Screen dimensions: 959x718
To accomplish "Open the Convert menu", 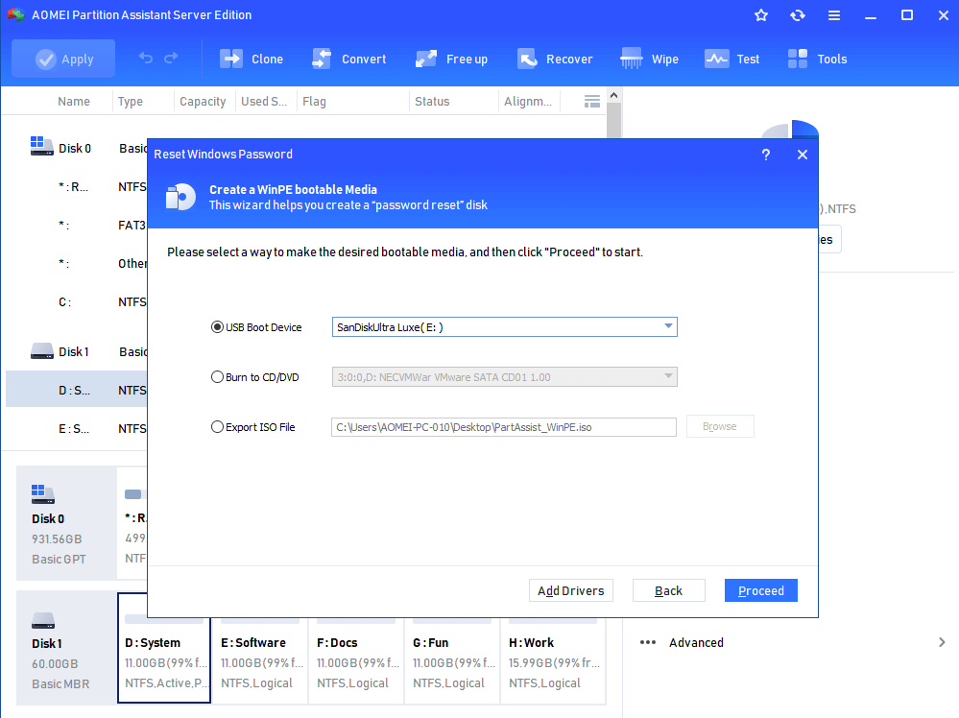I will pos(348,59).
